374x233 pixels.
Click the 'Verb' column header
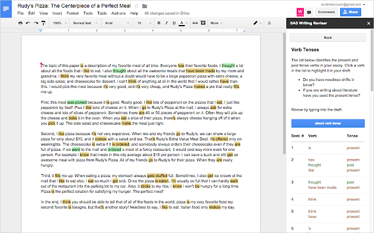[x=313, y=136]
